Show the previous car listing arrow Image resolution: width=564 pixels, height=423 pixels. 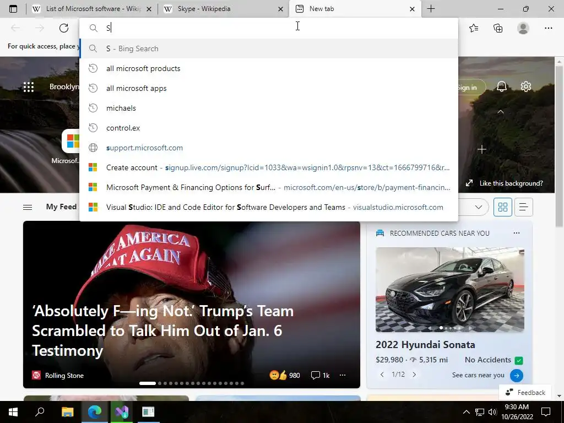pyautogui.click(x=382, y=375)
